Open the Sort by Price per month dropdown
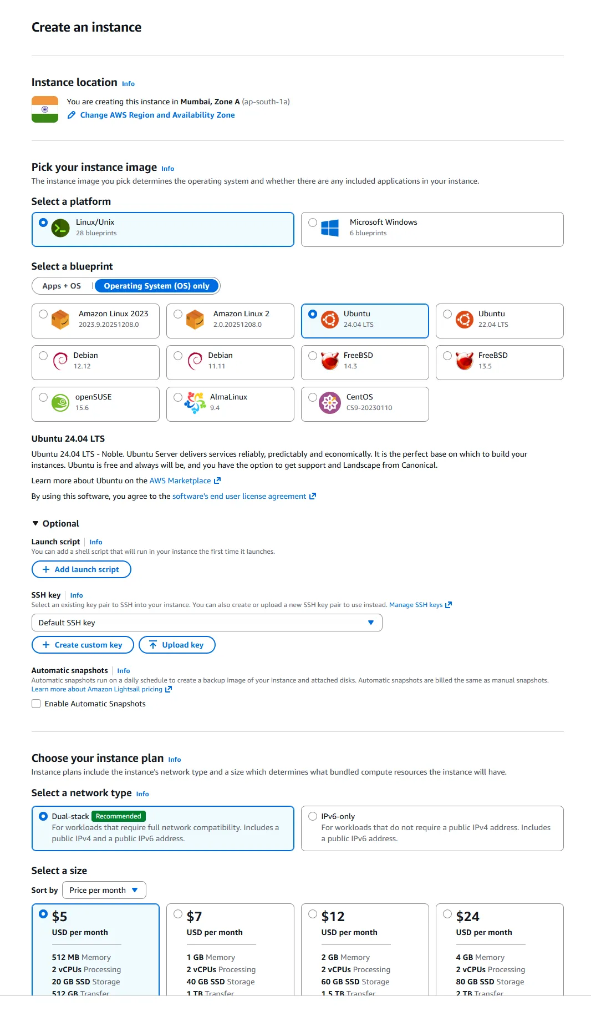The height and width of the screenshot is (1011, 591). point(103,890)
